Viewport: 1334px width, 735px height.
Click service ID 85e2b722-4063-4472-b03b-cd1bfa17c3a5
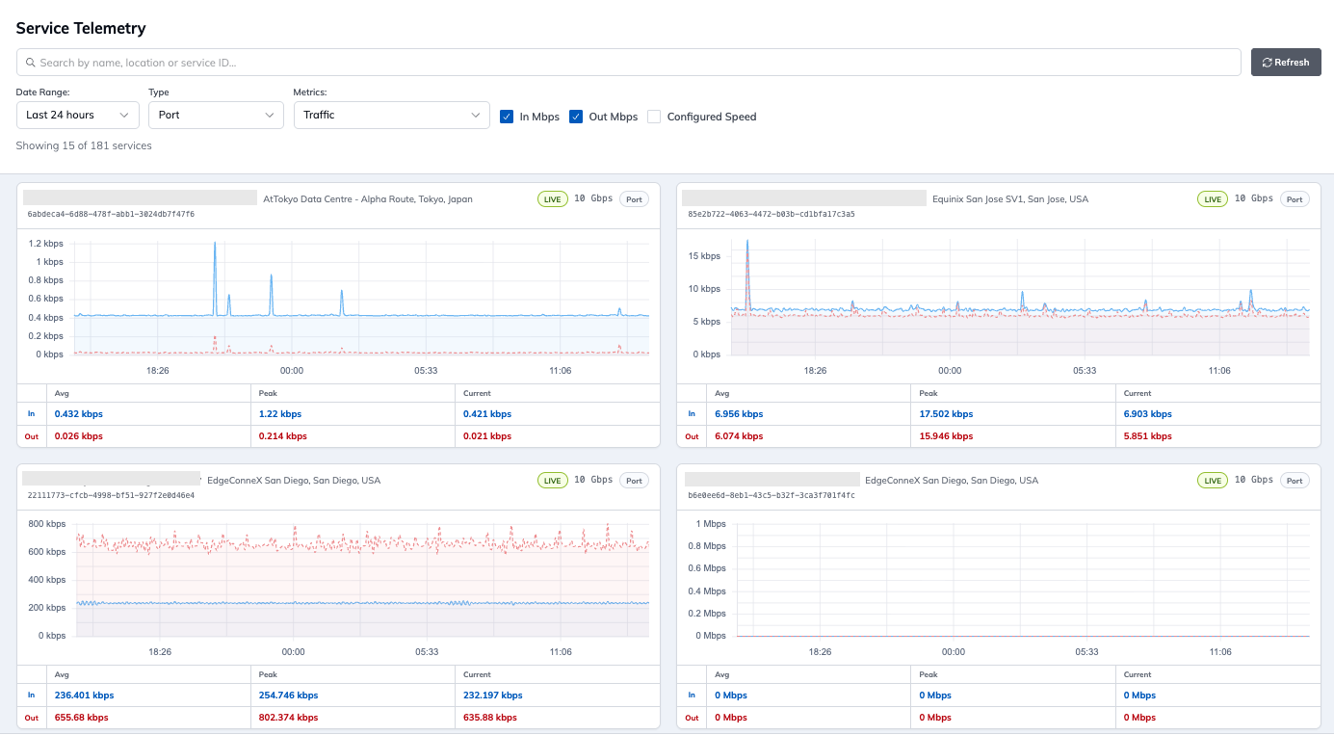772,214
